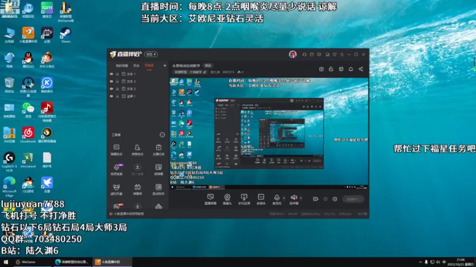
Task: Open the Steam desktop shortcut
Action: click(65, 35)
